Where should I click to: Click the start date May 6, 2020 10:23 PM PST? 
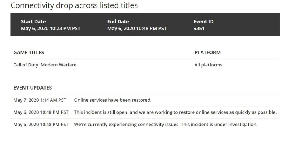(x=51, y=29)
